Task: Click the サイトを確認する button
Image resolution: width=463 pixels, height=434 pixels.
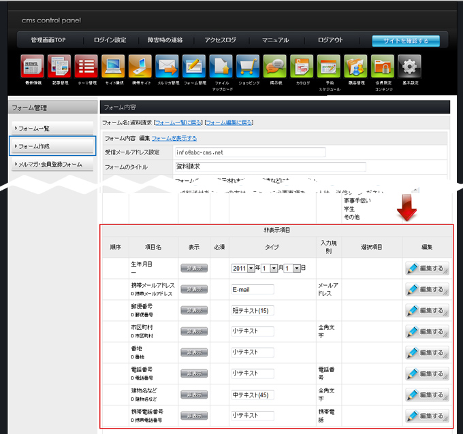Action: (406, 41)
